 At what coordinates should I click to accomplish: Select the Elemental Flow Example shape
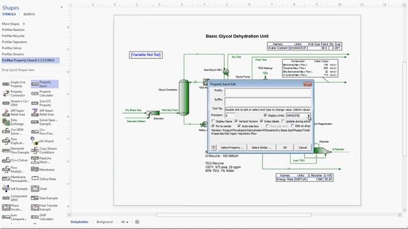pyautogui.click(x=15, y=150)
